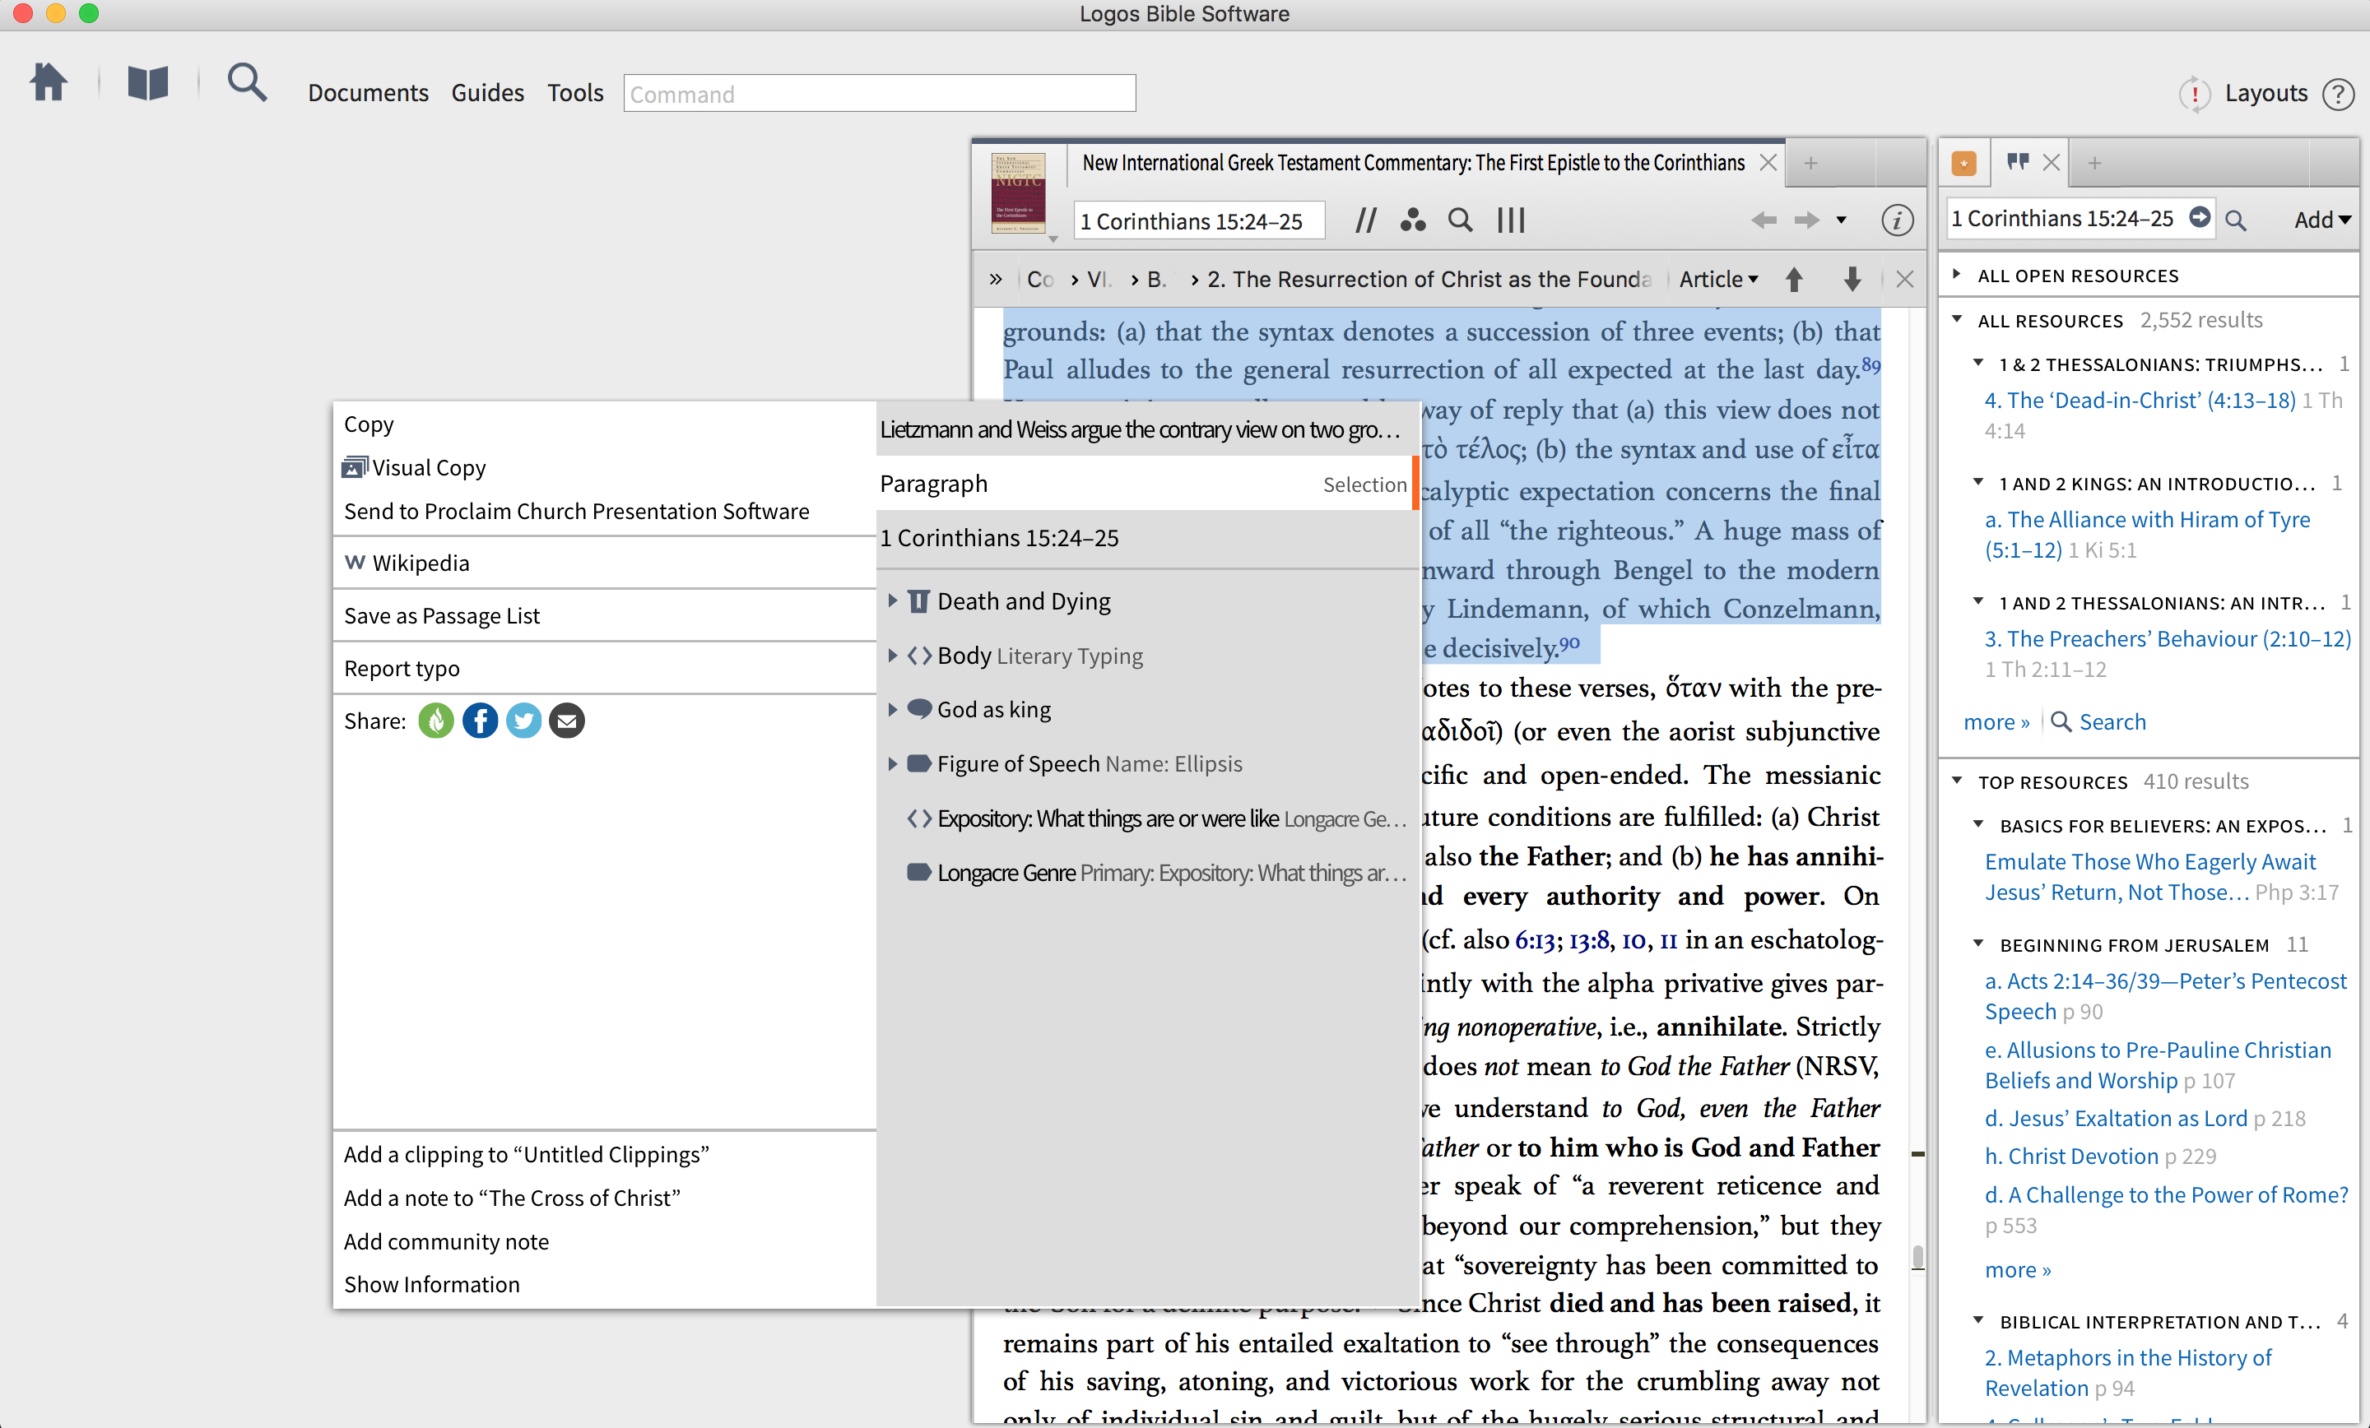This screenshot has height=1428, width=2370.
Task: Click parallel resources icon in commentary toolbar
Action: click(x=1365, y=220)
